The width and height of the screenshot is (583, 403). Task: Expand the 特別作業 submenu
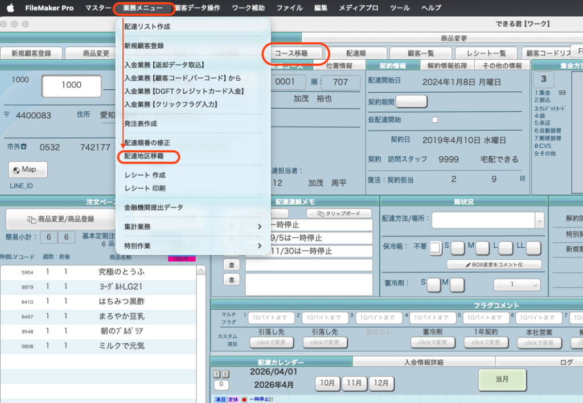click(x=192, y=246)
